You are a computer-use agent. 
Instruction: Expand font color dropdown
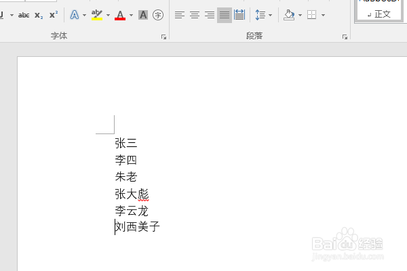(131, 16)
